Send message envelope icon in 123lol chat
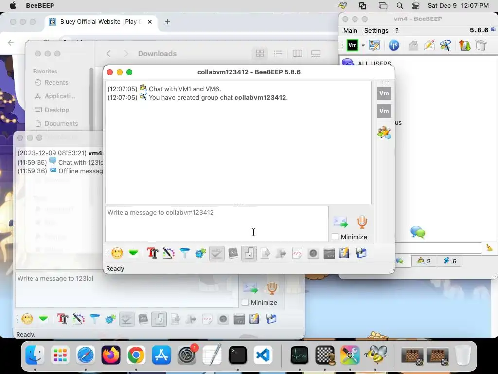 point(250,288)
